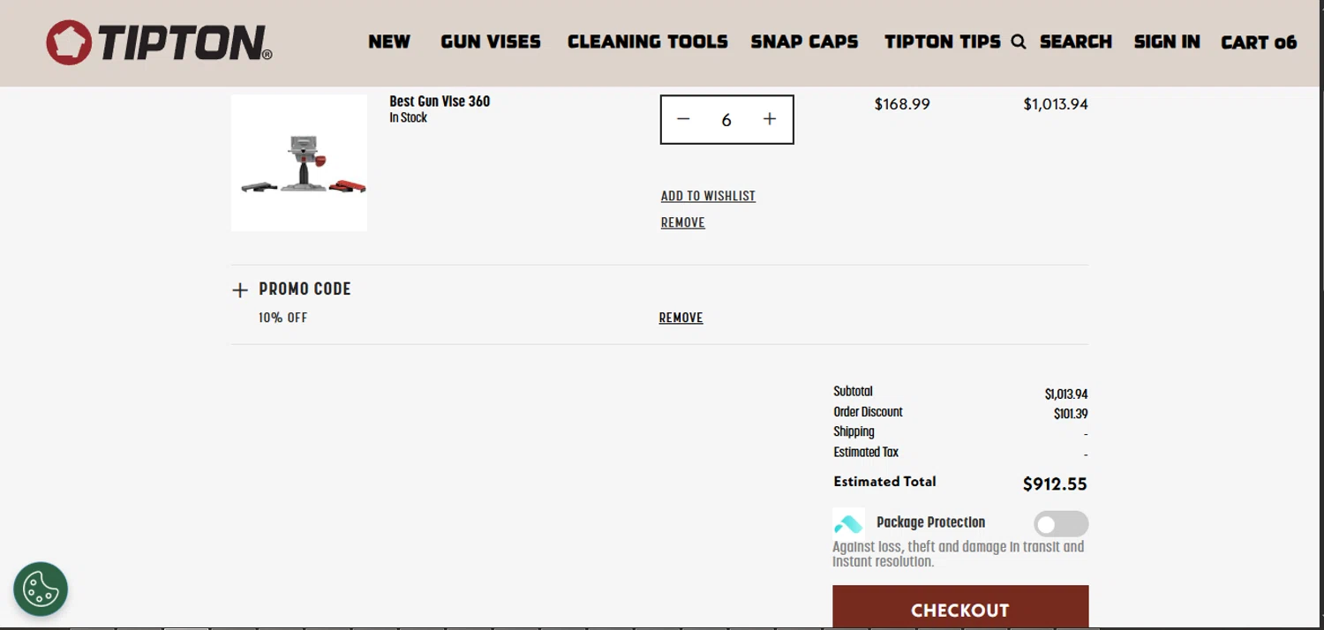The image size is (1324, 630).
Task: Click the quantity field showing 6
Action: click(x=726, y=120)
